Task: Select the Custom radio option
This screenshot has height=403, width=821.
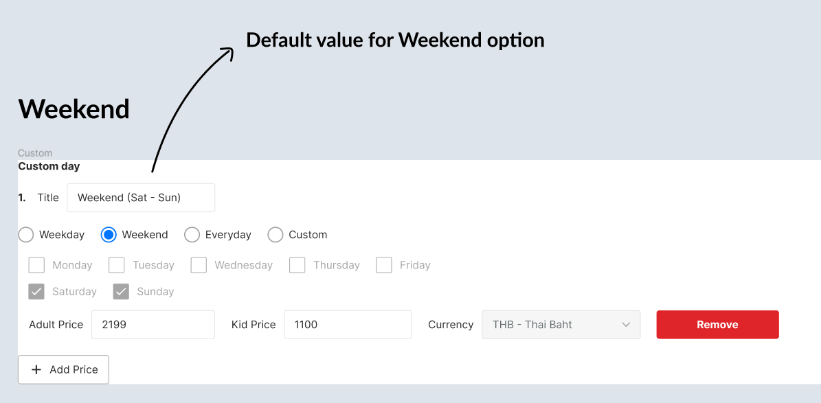Action: [x=275, y=235]
